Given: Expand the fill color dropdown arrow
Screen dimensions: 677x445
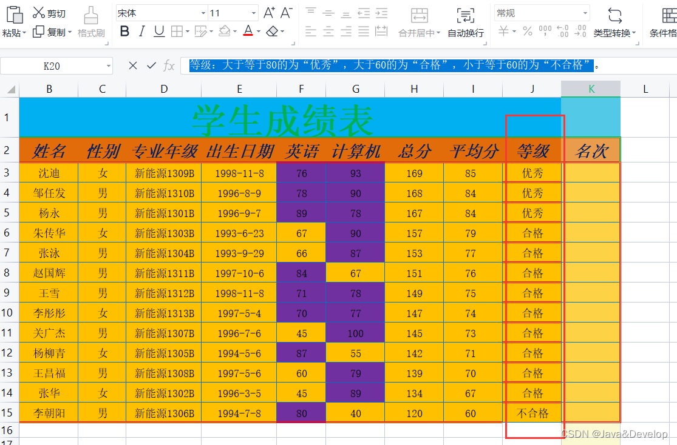Looking at the screenshot, I should (x=235, y=32).
